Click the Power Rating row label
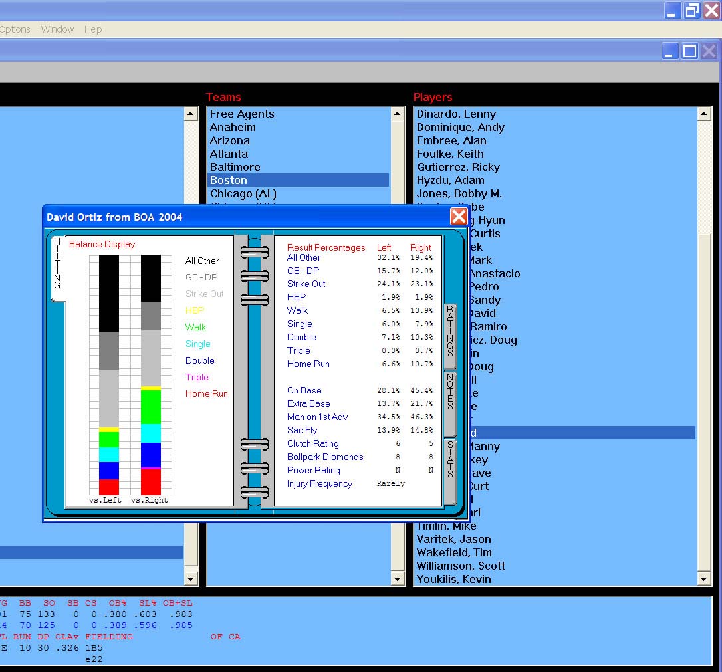This screenshot has height=672, width=722. coord(314,471)
